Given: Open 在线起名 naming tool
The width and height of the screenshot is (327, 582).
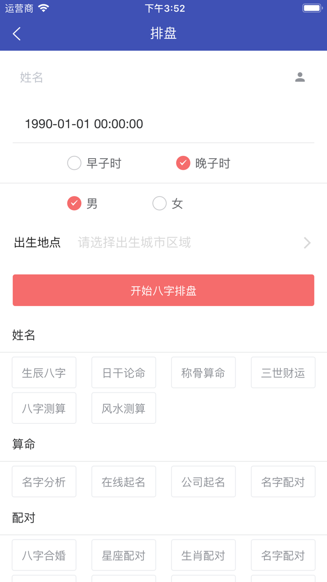Looking at the screenshot, I should click(x=123, y=481).
